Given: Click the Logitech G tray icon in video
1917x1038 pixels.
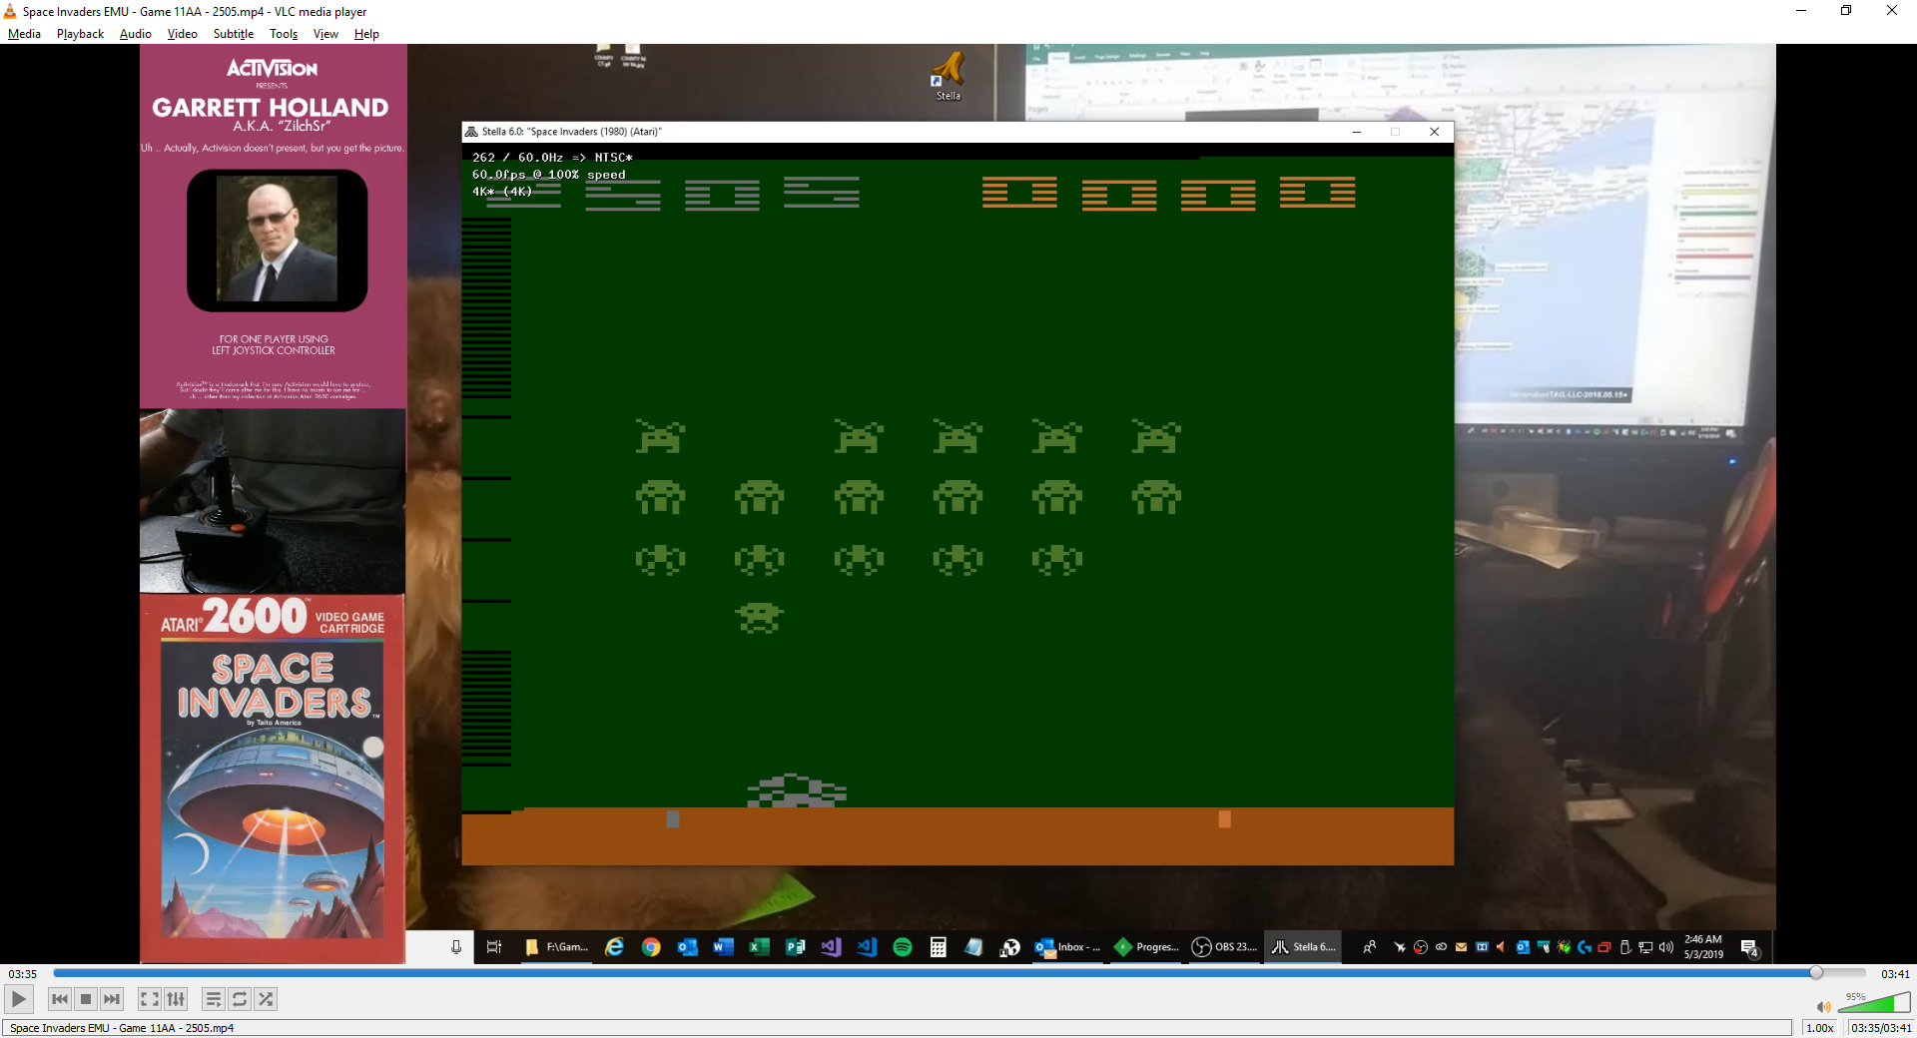Looking at the screenshot, I should [x=1585, y=947].
